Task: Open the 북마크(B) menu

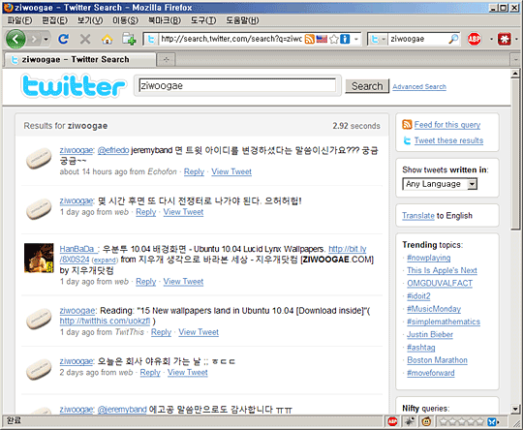Action: (x=165, y=20)
